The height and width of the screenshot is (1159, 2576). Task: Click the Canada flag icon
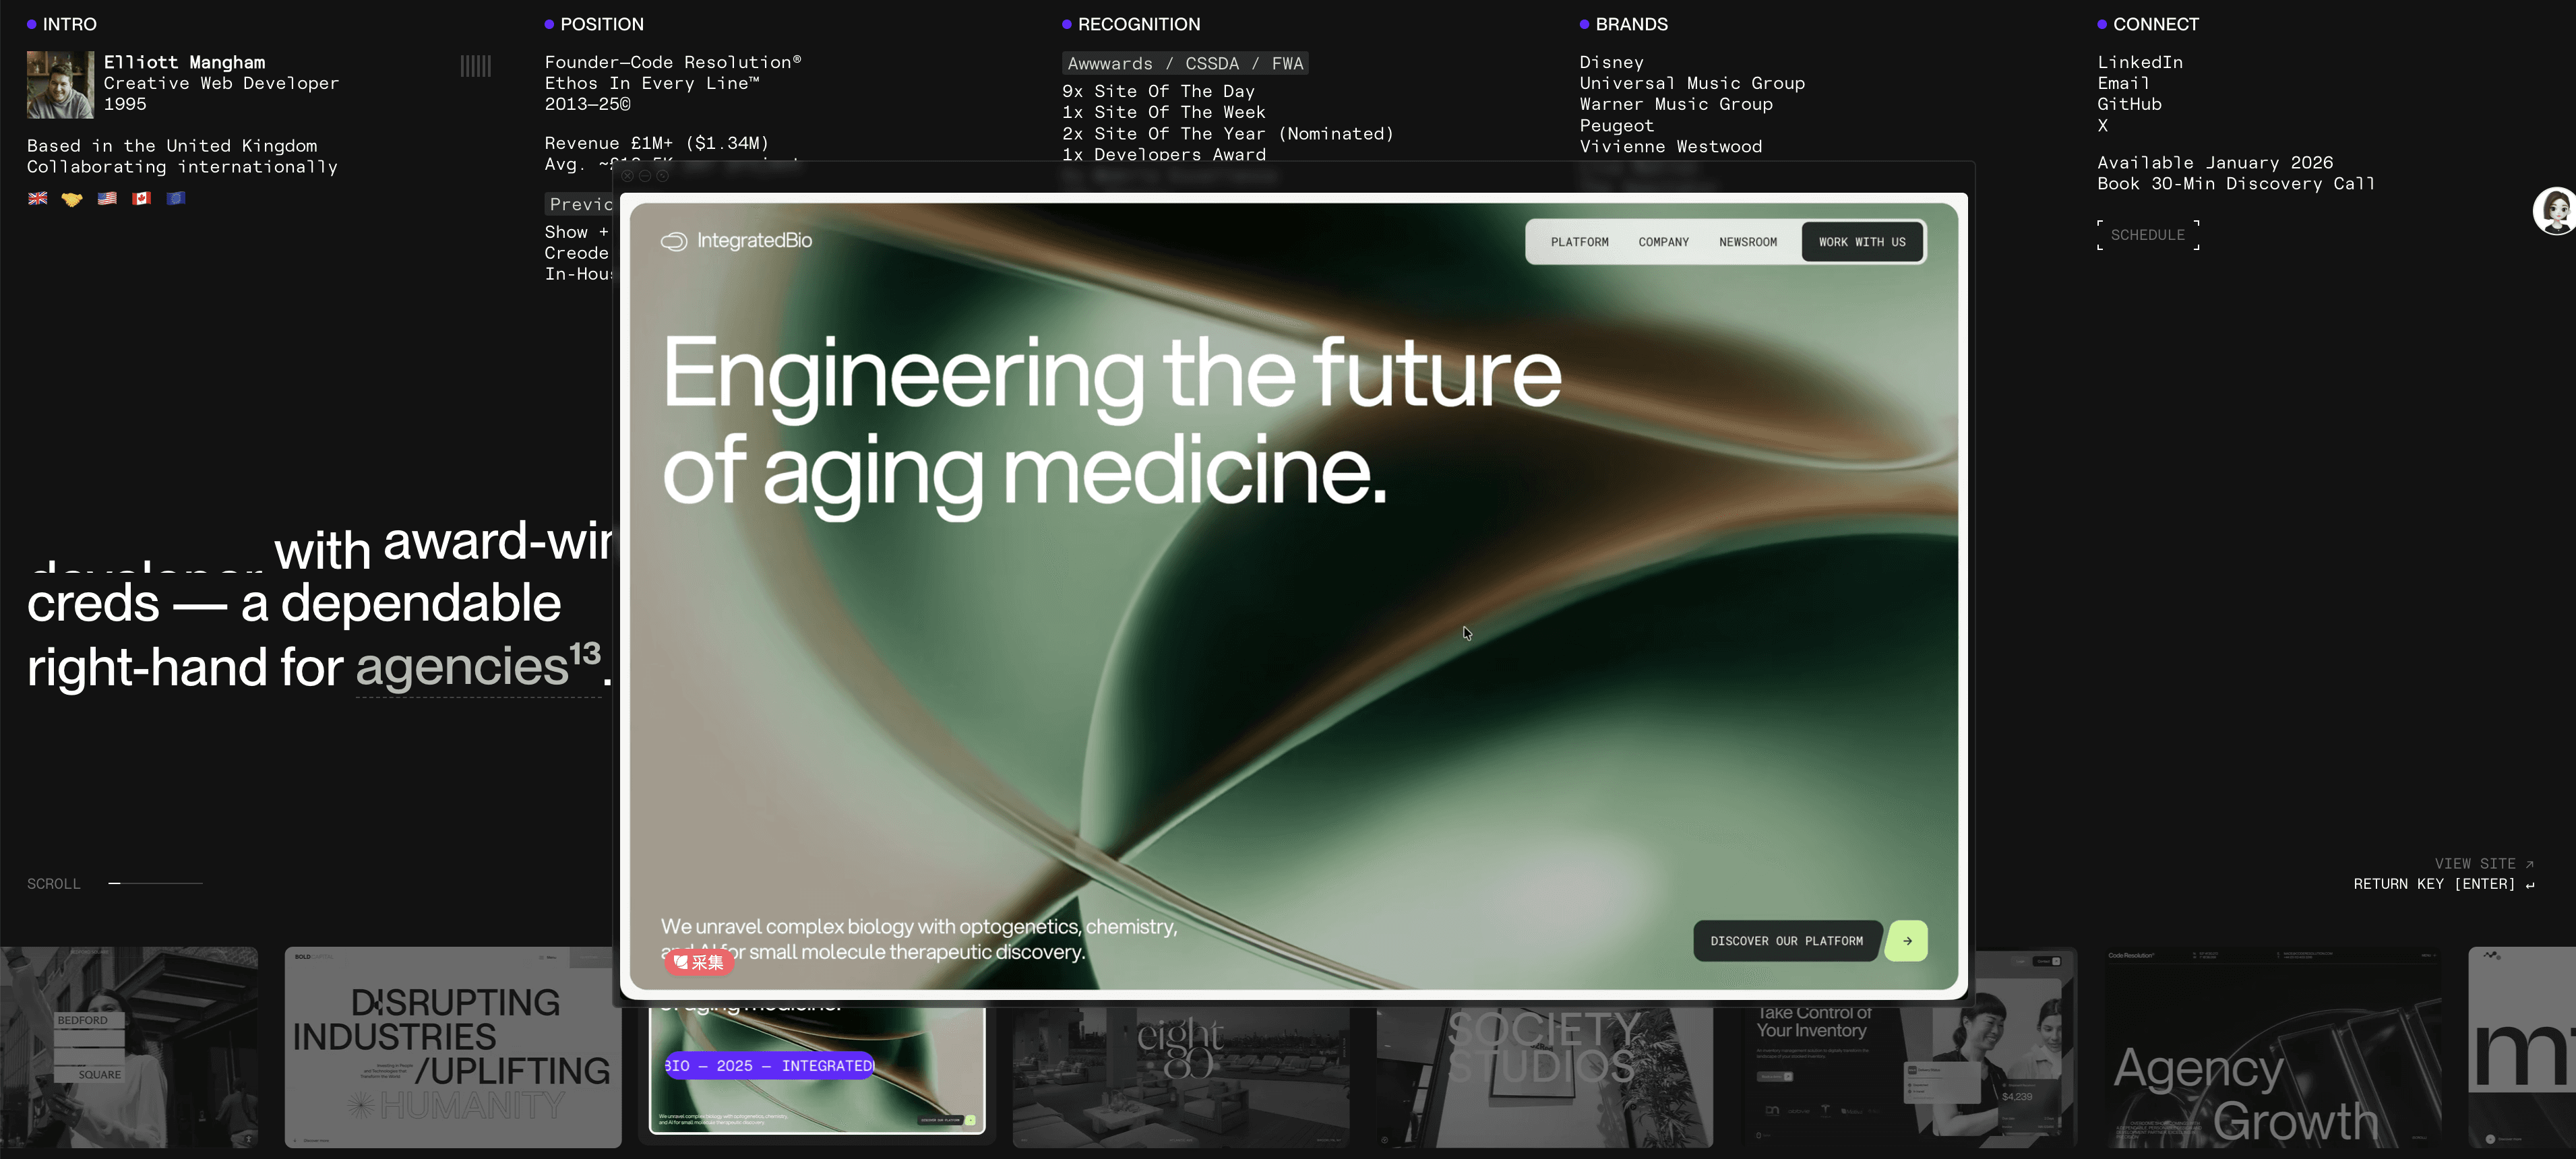coord(142,198)
